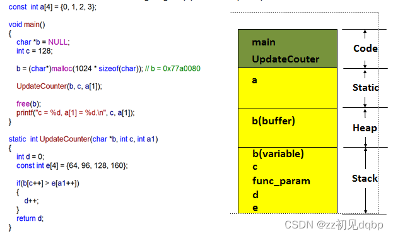Click 'd' in the Stack block
Viewport: 393px width, 236px height.
(x=255, y=194)
